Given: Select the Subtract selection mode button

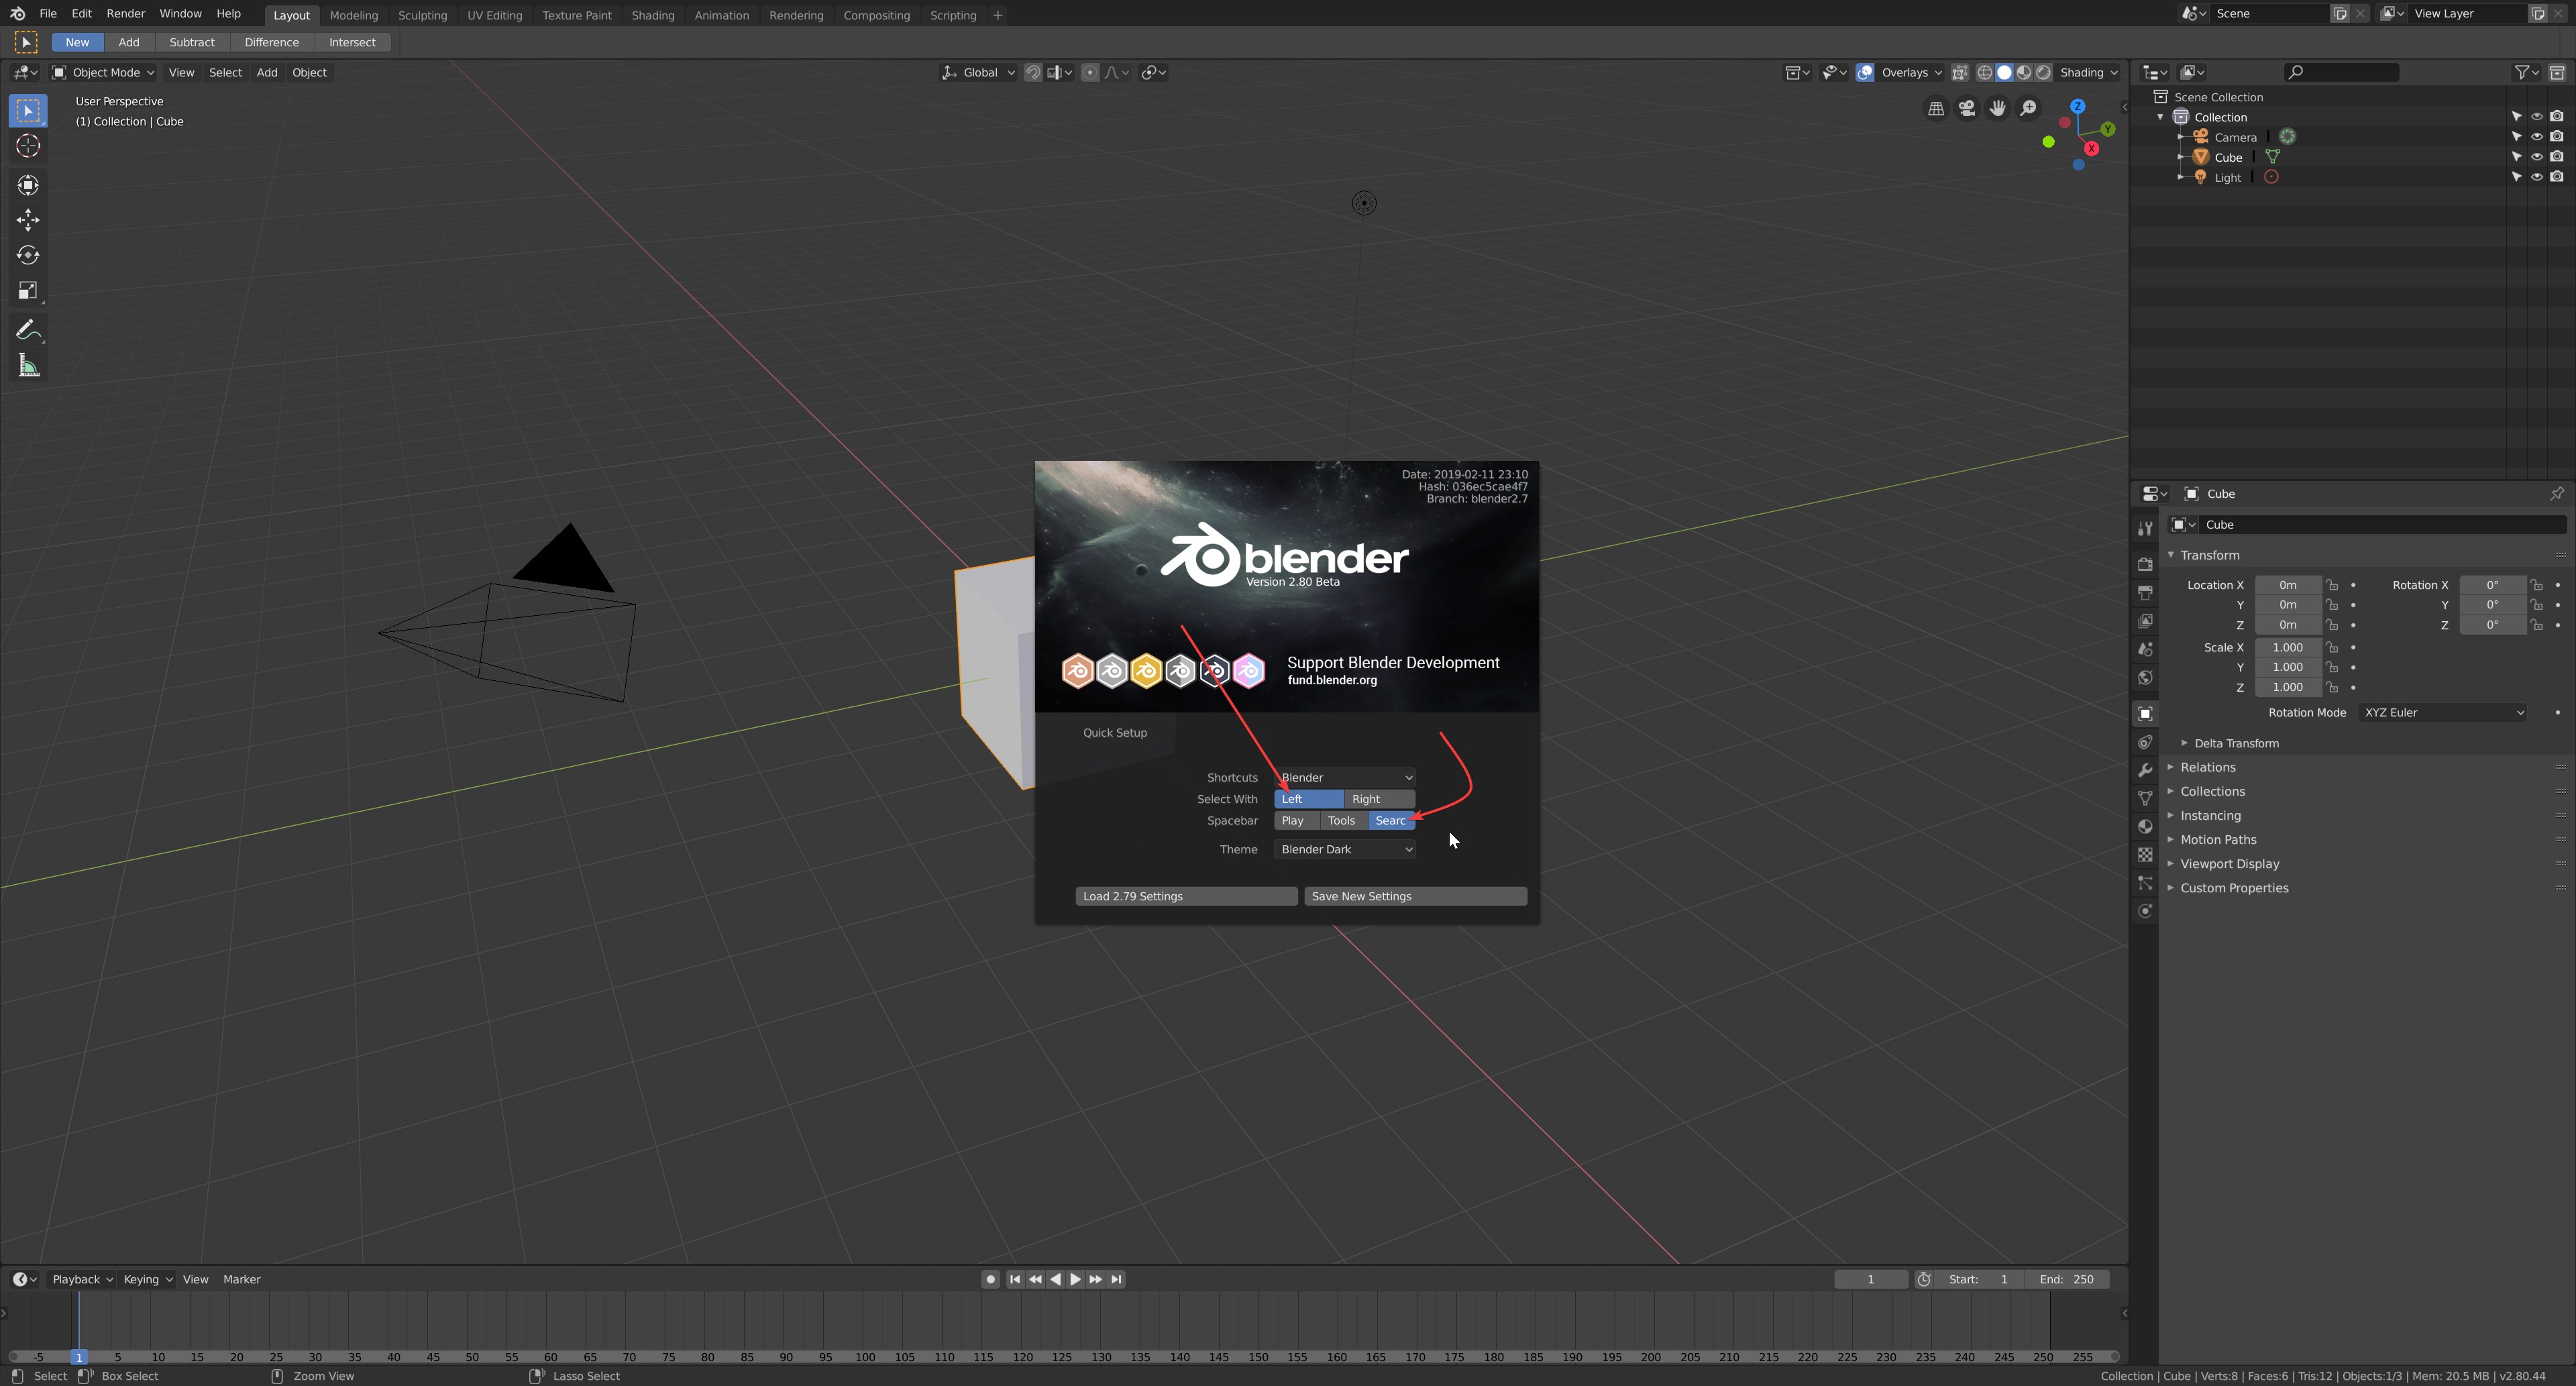Looking at the screenshot, I should (192, 42).
